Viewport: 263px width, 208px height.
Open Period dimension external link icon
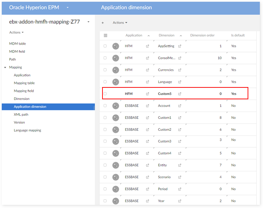180,189
